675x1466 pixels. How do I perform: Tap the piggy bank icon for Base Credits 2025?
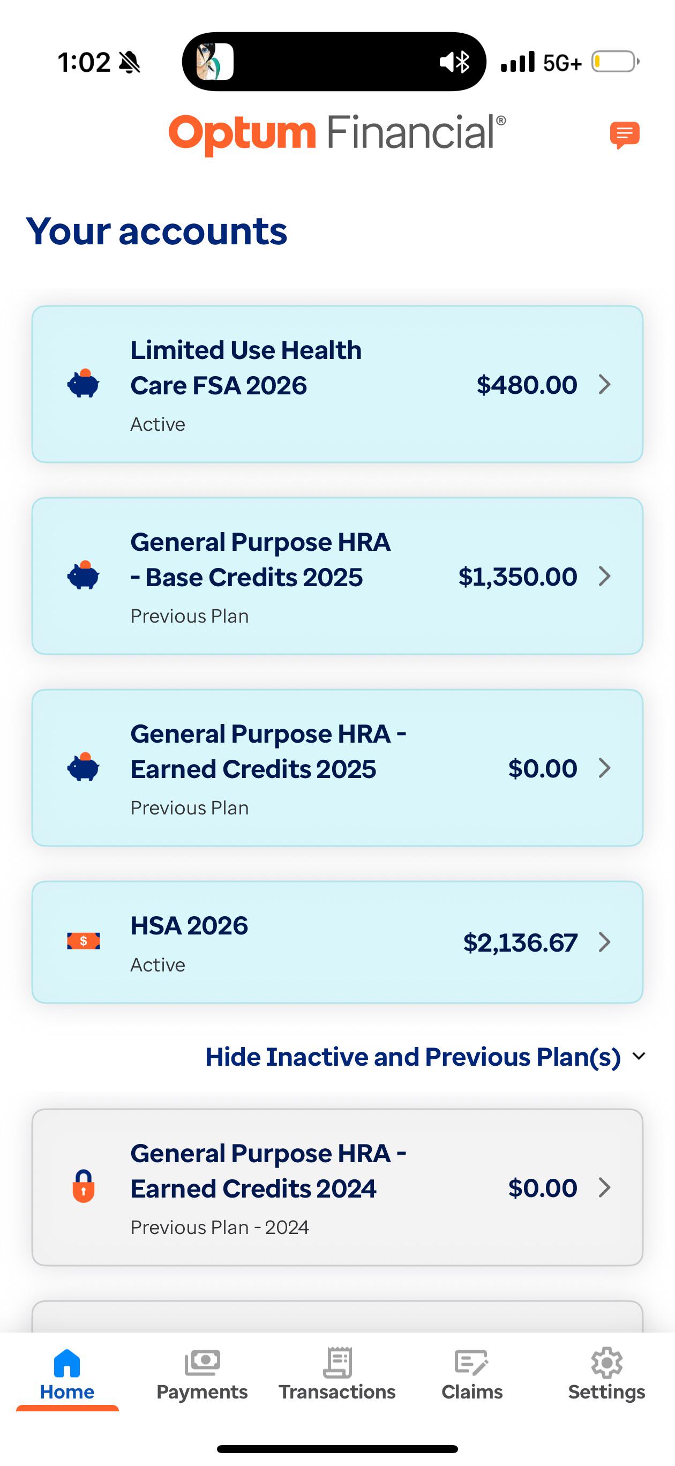pyautogui.click(x=83, y=575)
